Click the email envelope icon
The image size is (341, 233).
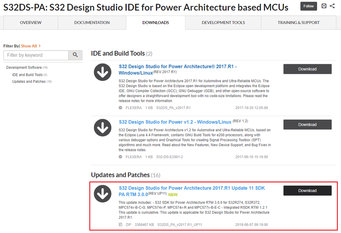tap(324, 6)
